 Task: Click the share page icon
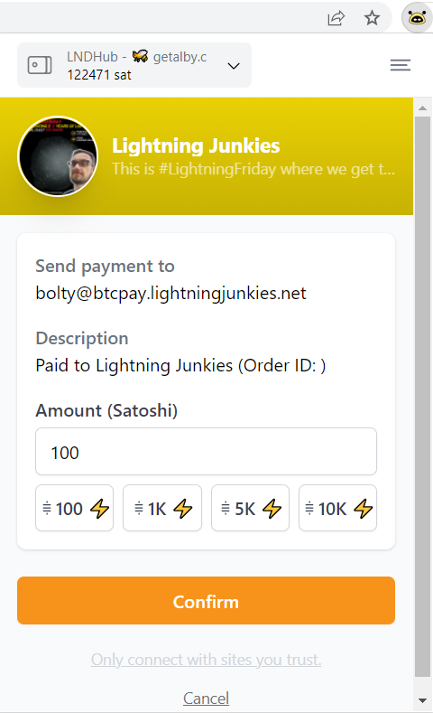[336, 18]
